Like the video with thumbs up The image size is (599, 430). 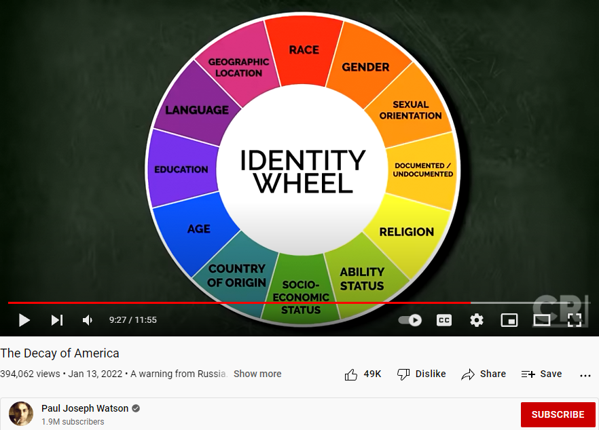[363, 374]
